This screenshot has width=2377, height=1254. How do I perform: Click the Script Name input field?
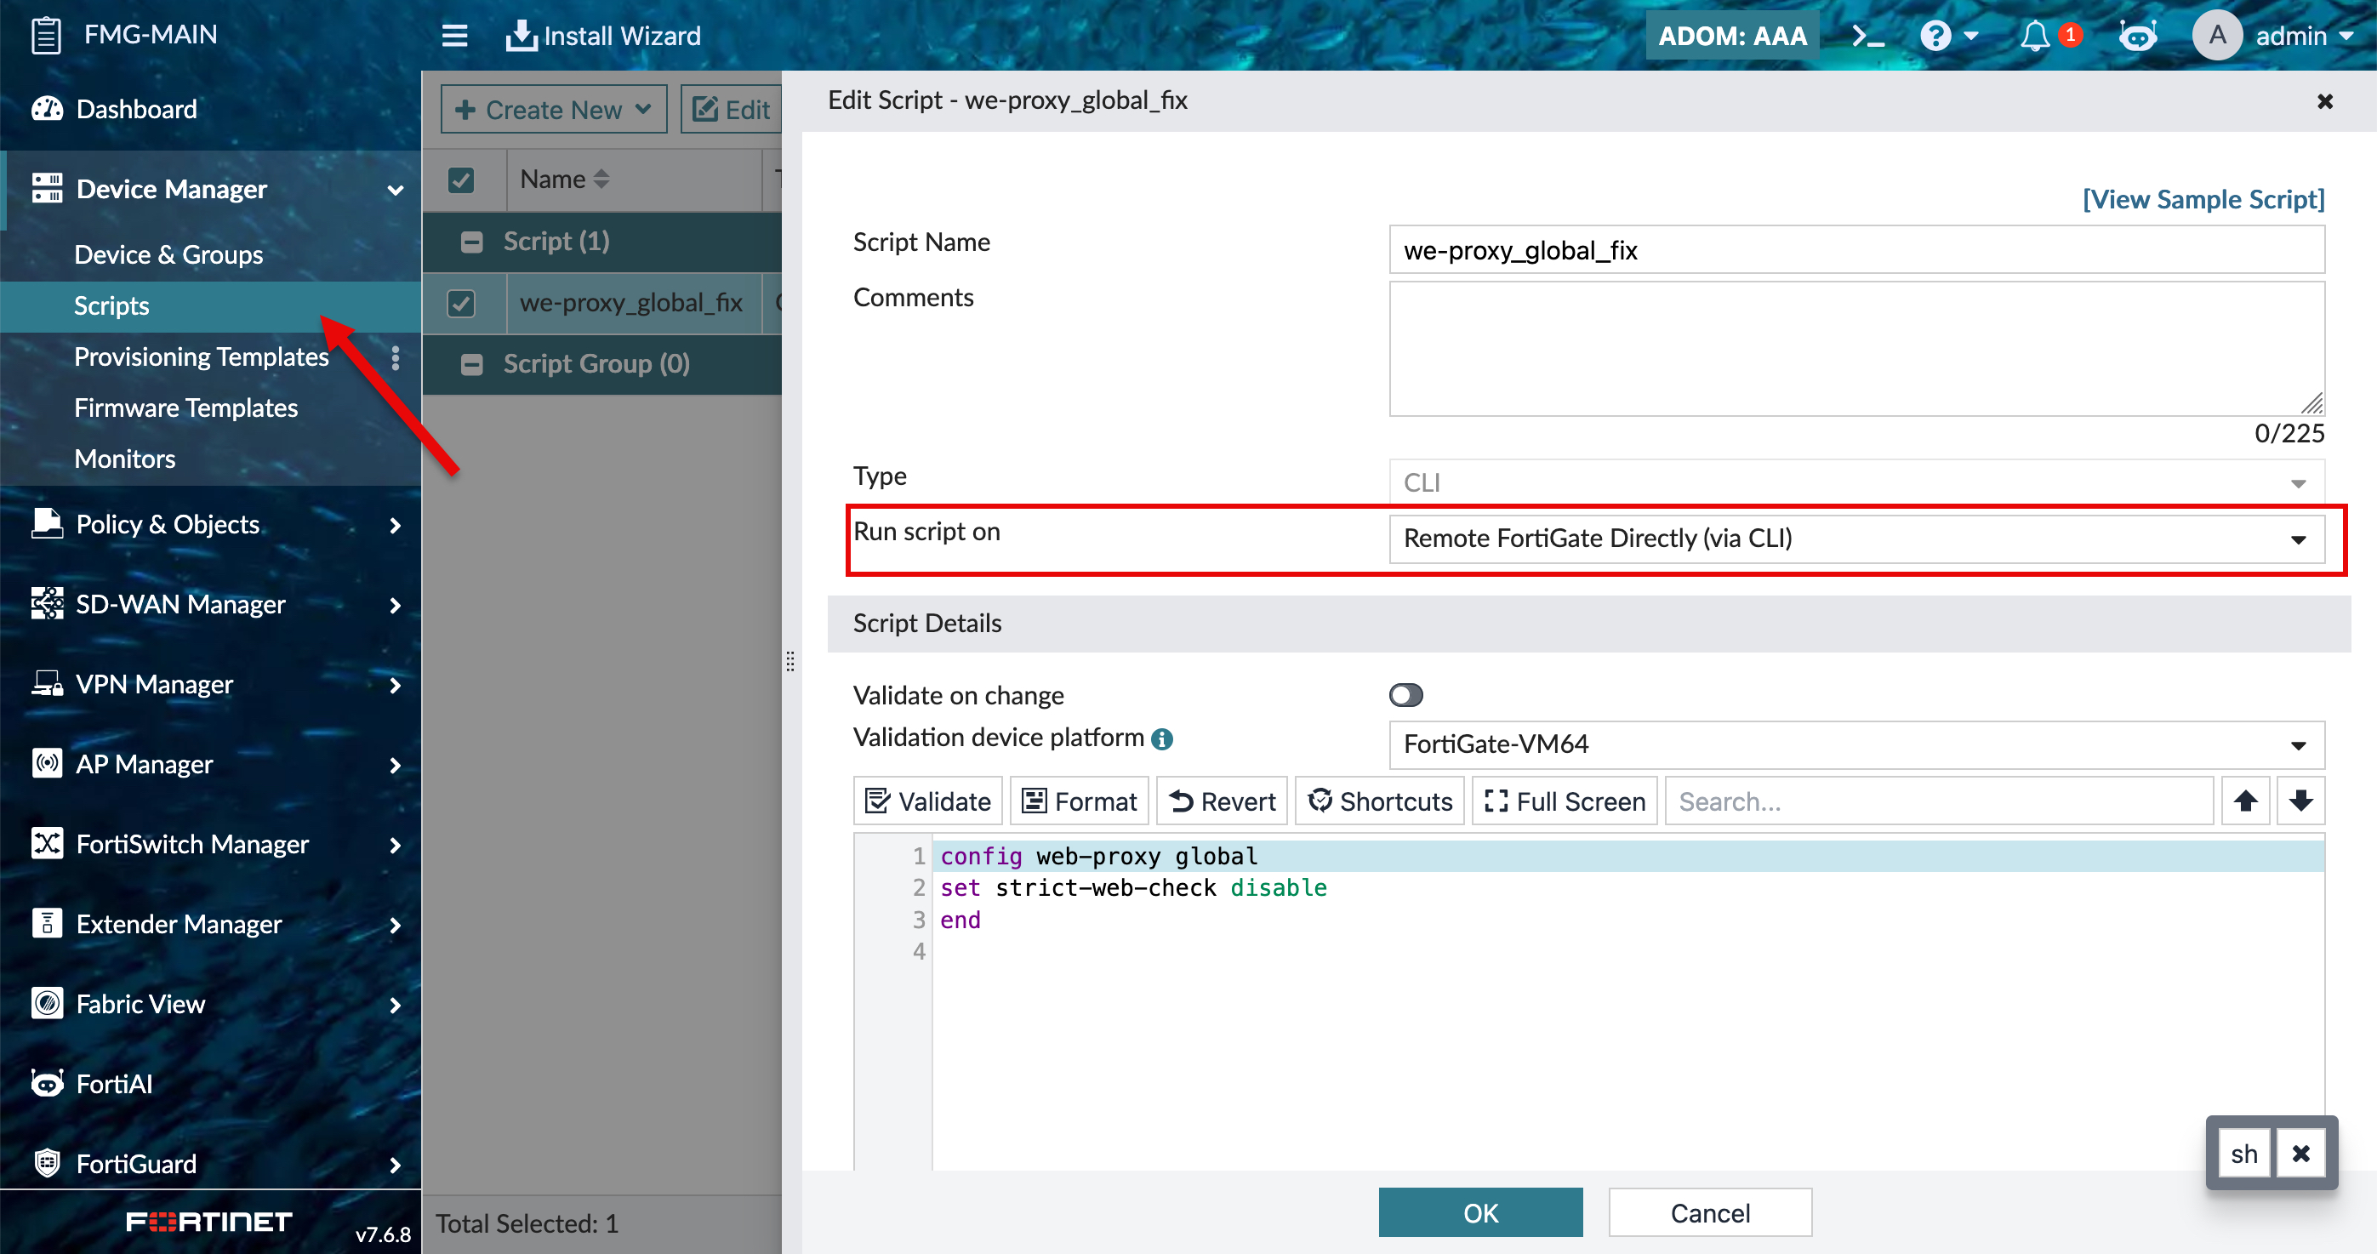pyautogui.click(x=1855, y=250)
